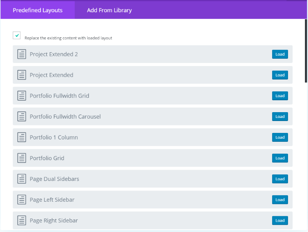Load the Page Right Sidebar layout
Viewport: 308px width, 232px height.
(x=280, y=220)
